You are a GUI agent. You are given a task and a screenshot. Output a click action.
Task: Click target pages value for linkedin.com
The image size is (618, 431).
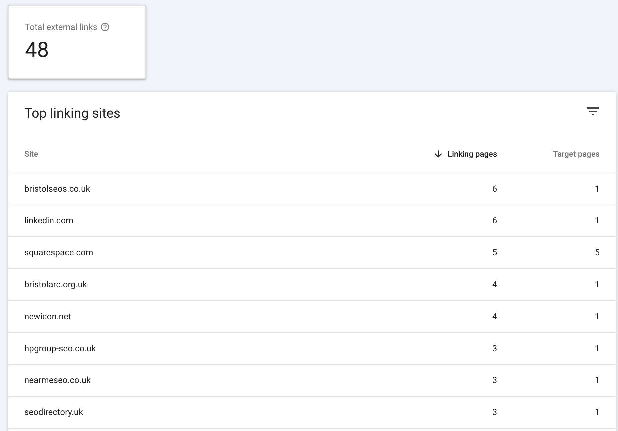pyautogui.click(x=597, y=221)
